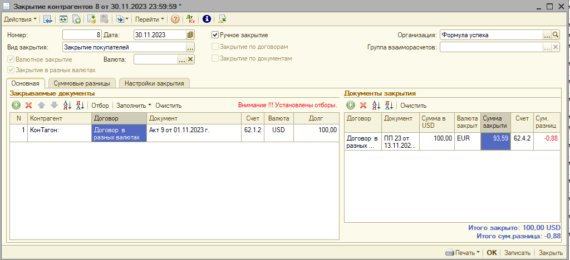
Task: Add row in Закрываемые документы table
Action: coord(16,105)
